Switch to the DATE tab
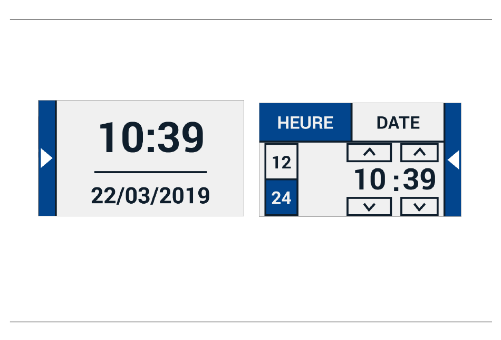The image size is (501, 340). coord(398,122)
